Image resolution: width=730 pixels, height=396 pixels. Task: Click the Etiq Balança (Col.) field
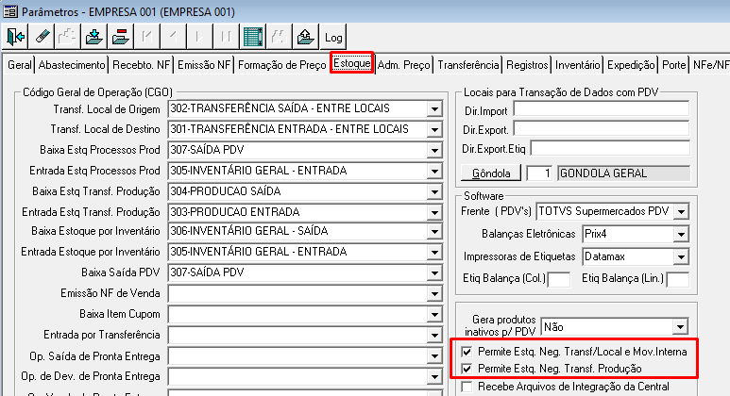[559, 279]
